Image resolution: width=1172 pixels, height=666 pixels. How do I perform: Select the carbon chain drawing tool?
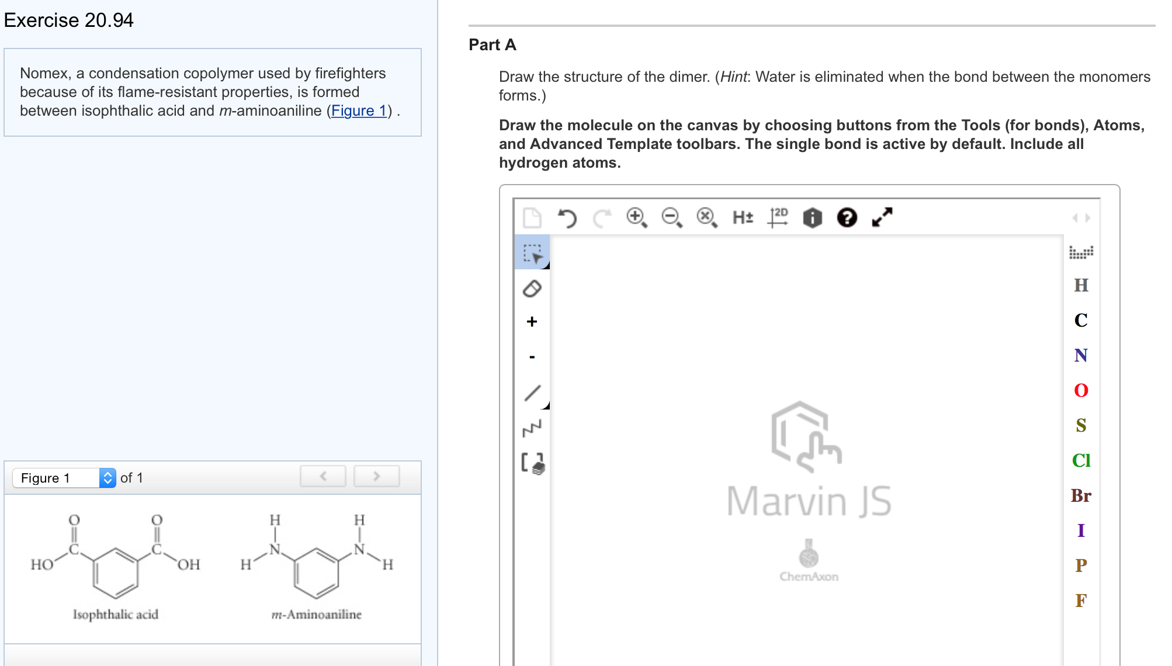point(532,428)
